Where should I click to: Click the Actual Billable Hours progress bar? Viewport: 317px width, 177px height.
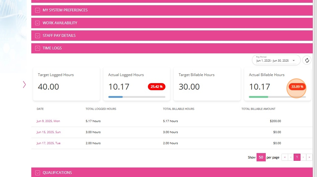tap(277, 97)
